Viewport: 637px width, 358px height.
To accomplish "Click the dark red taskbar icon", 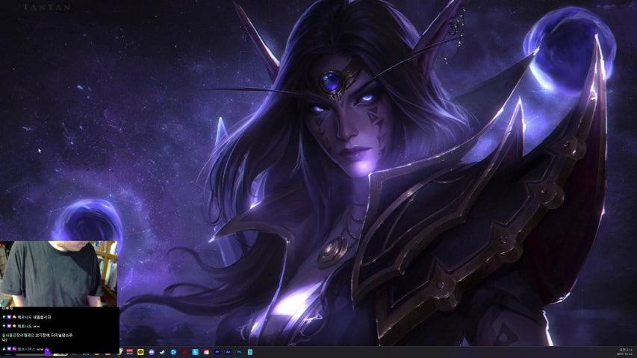I will click(x=184, y=352).
